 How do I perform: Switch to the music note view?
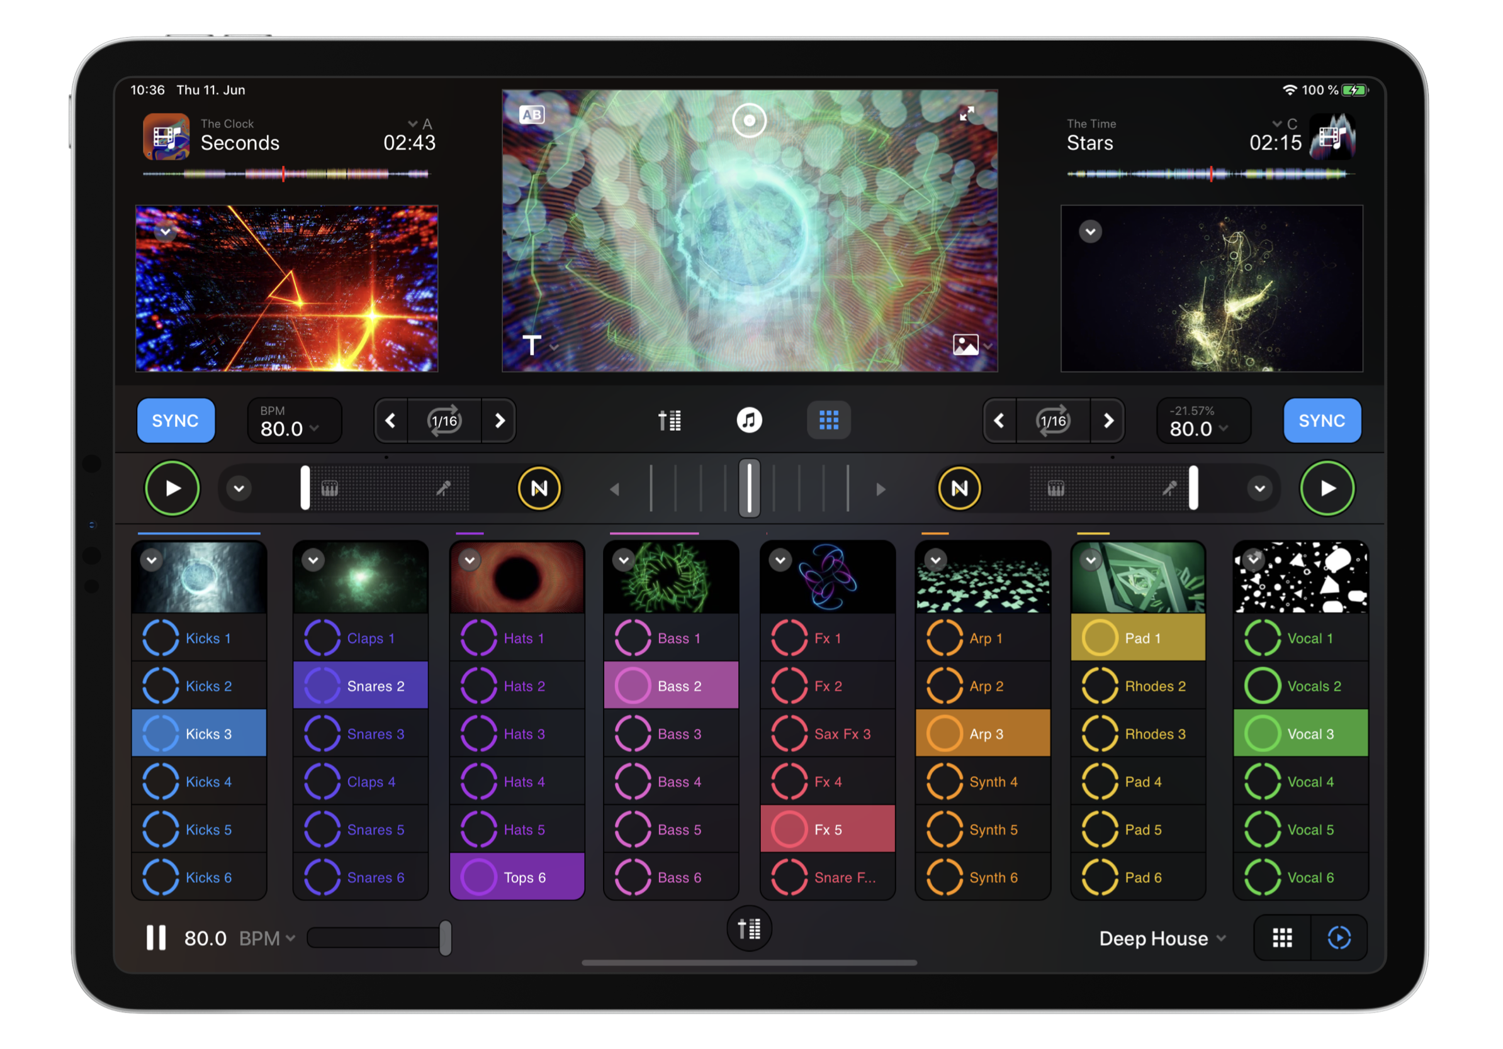coord(749,421)
